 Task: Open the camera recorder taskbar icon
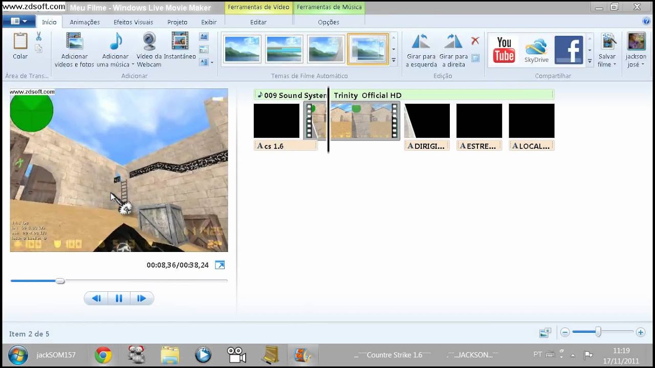point(236,355)
